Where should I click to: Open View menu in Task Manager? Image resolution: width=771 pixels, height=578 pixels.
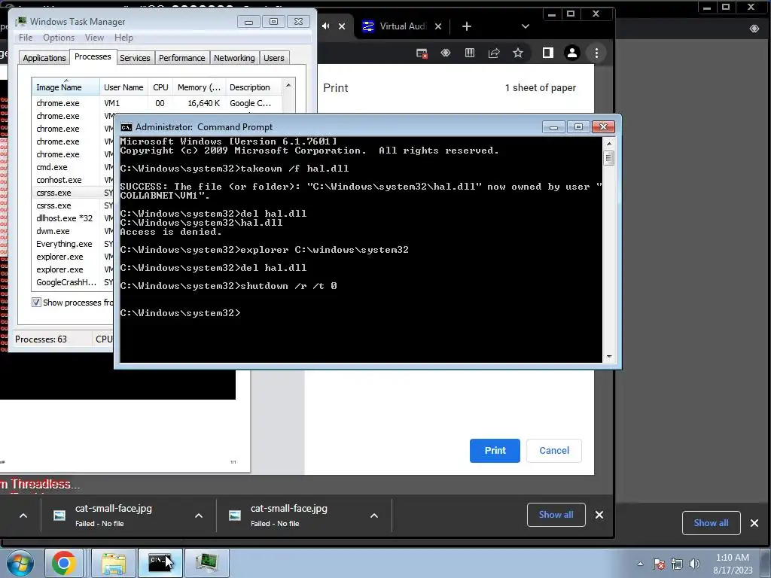94,38
